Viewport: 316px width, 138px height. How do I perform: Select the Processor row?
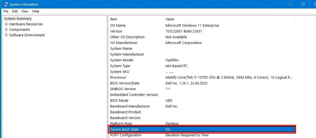pyautogui.click(x=202, y=78)
